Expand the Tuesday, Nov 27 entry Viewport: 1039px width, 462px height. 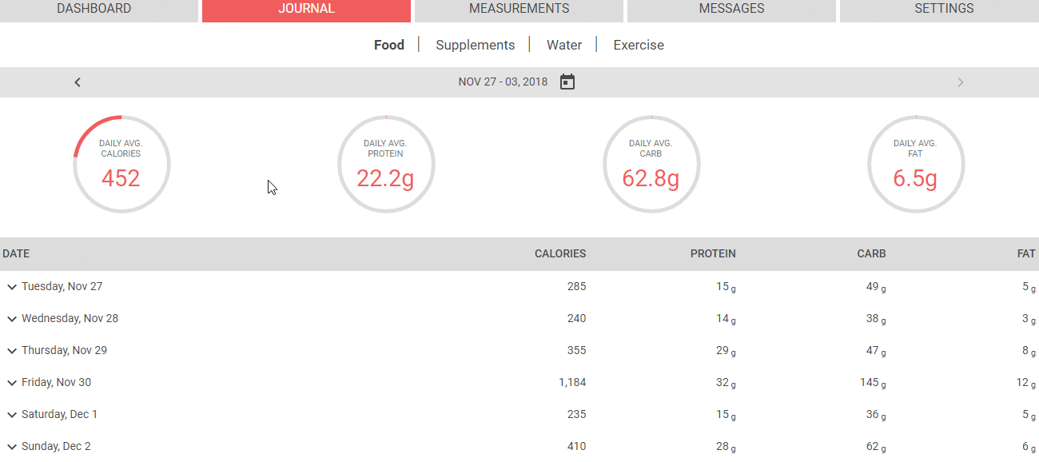tap(12, 287)
